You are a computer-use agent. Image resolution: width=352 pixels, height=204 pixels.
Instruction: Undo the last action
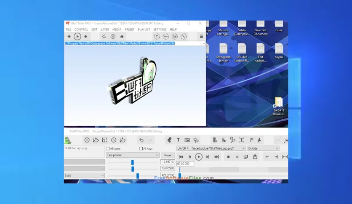pyautogui.click(x=141, y=140)
